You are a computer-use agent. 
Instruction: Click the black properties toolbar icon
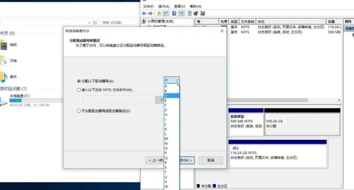pyautogui.click(x=196, y=13)
